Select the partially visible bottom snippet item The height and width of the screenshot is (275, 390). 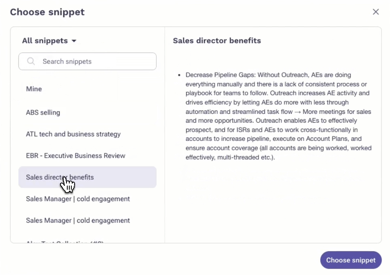(65, 242)
